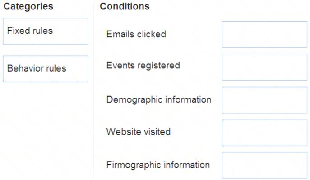This screenshot has width=310, height=180.
Task: Click the empty box beside Events registered
Action: point(264,67)
